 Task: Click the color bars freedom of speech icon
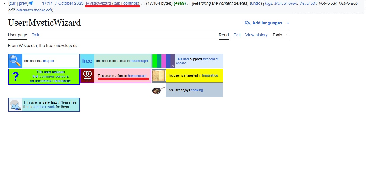click(x=163, y=61)
